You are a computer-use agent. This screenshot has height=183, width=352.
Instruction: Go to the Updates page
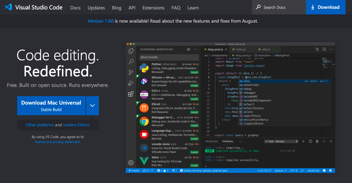(x=96, y=8)
